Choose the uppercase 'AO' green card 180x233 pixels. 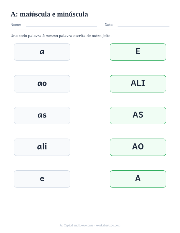tap(138, 147)
